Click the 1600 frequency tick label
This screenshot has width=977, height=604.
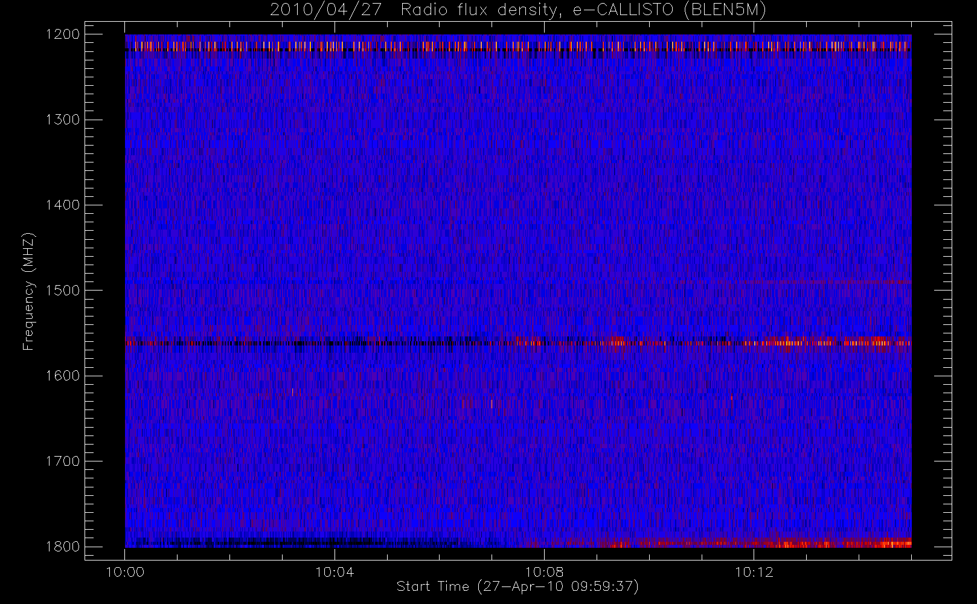tap(63, 376)
